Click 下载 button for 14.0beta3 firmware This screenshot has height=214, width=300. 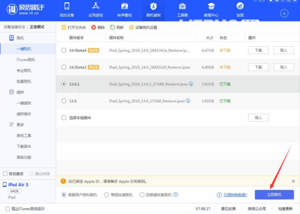pos(258,67)
